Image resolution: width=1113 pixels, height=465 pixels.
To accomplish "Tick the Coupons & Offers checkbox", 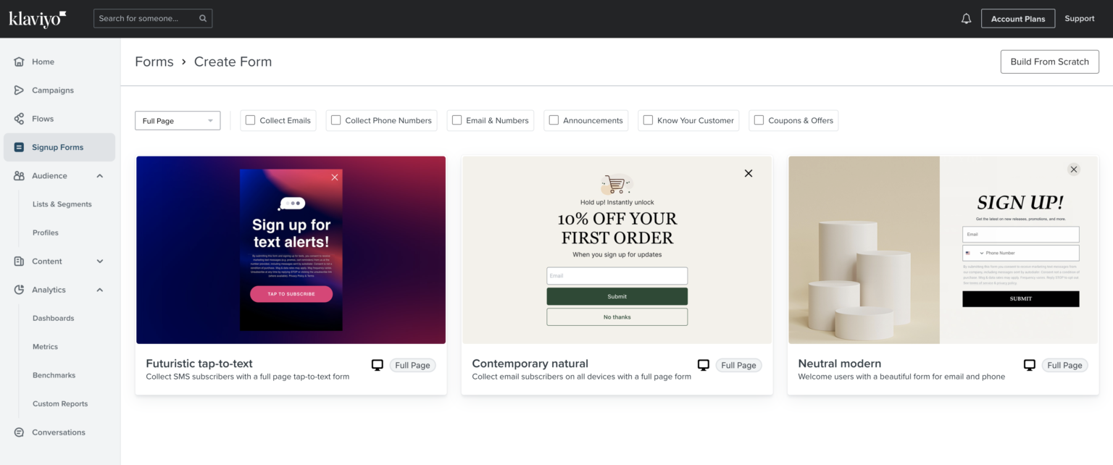I will (x=759, y=120).
